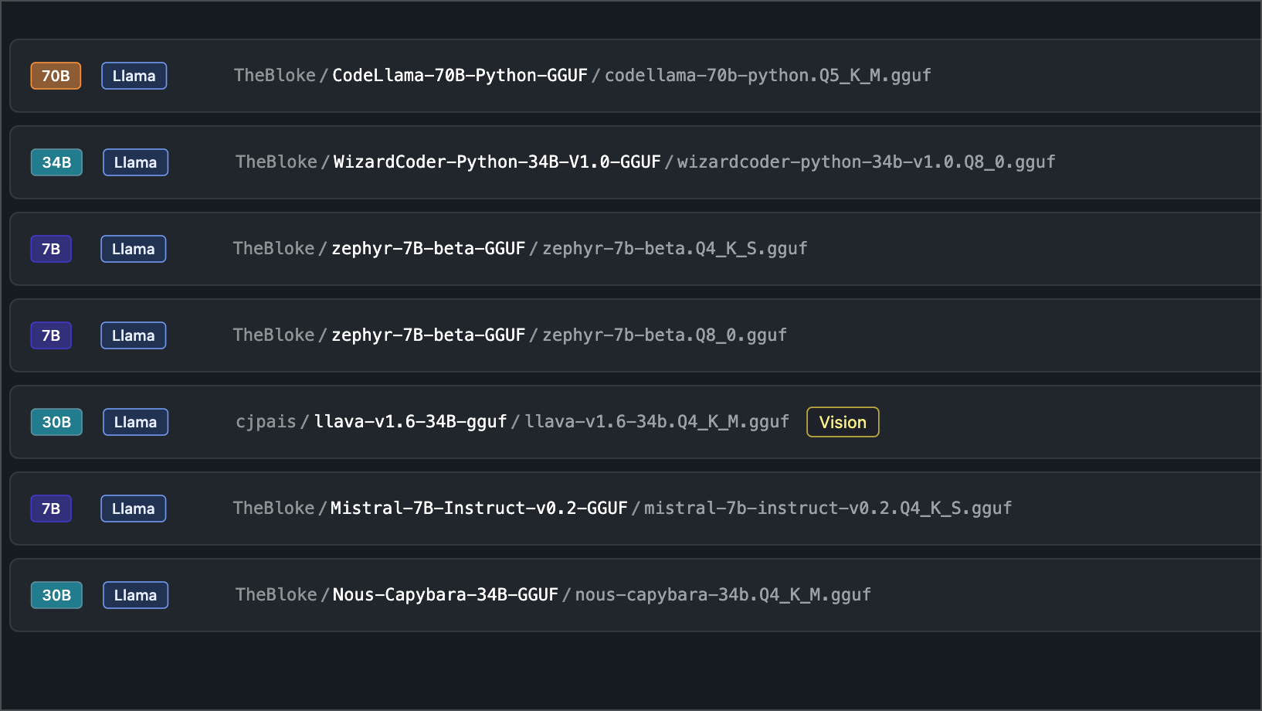The width and height of the screenshot is (1262, 711).
Task: Select the nous-capybara-34b.Q4_K_M.gguf file name
Action: click(x=723, y=595)
